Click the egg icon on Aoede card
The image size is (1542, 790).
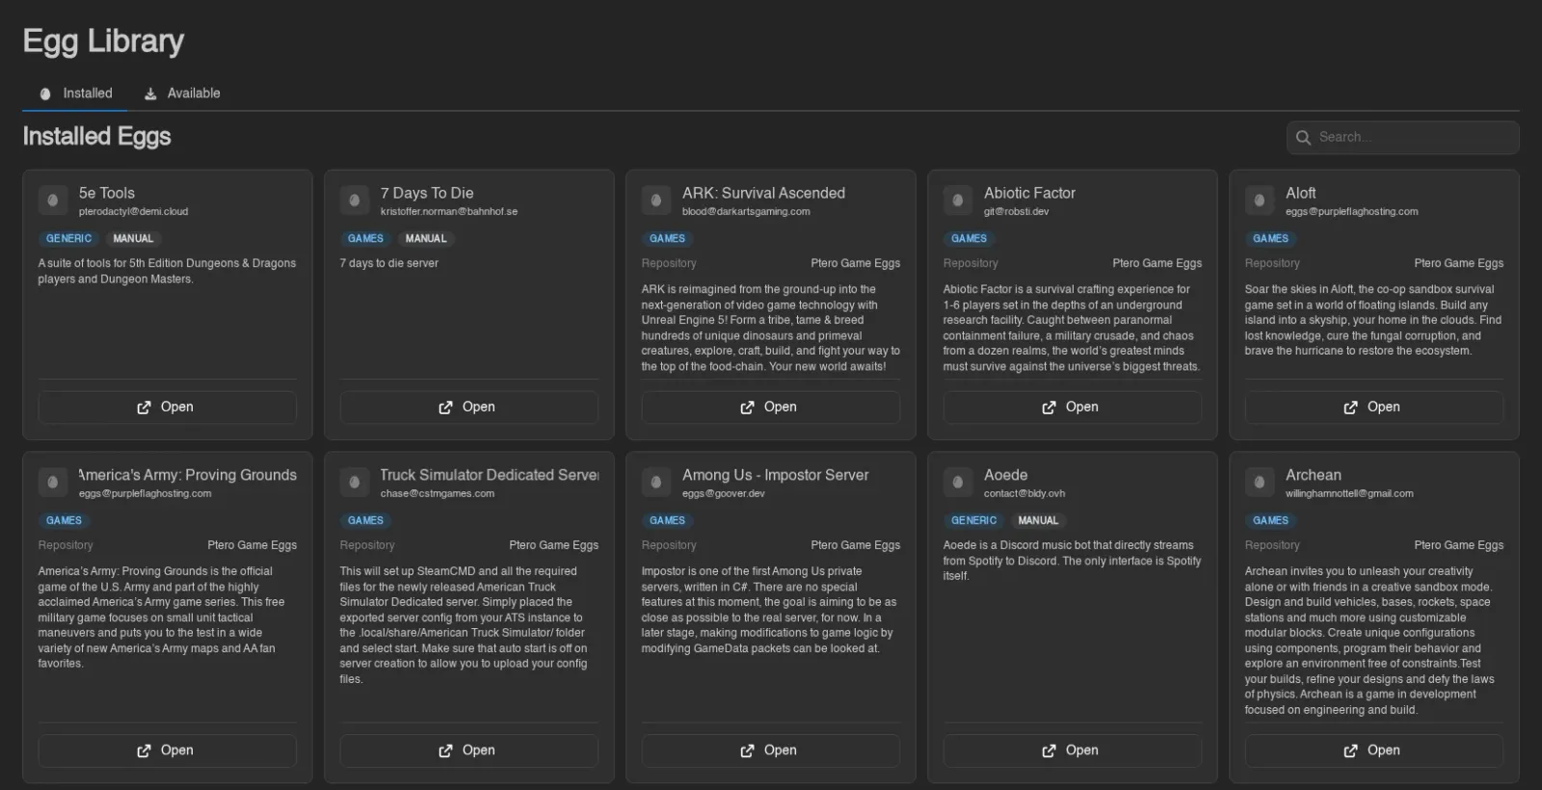coord(958,482)
